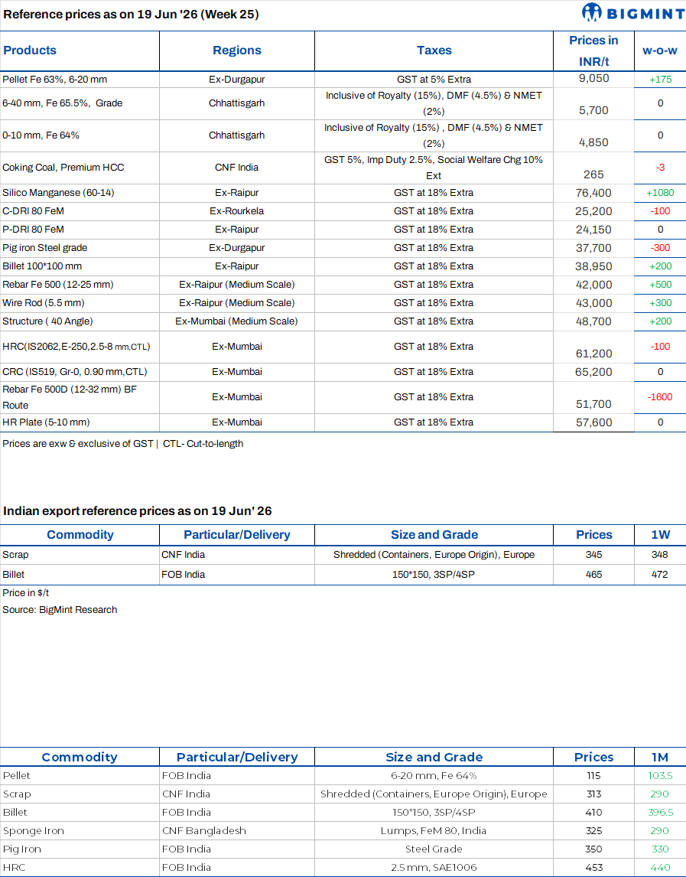Click the 25,200 price cell
This screenshot has height=877, width=686.
click(593, 211)
